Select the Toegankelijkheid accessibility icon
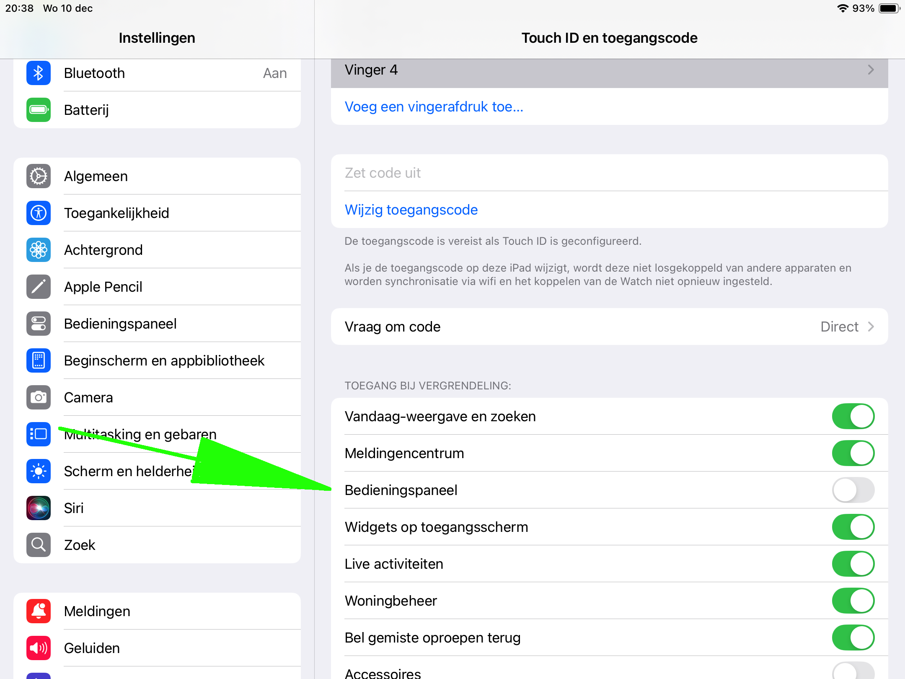The height and width of the screenshot is (679, 905). point(38,213)
